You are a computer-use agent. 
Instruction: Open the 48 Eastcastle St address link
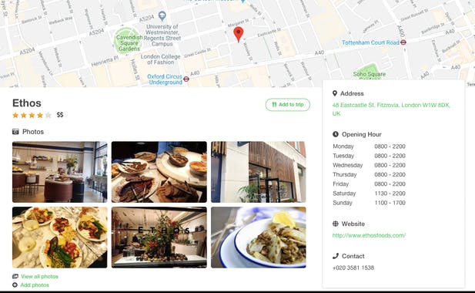click(x=391, y=109)
